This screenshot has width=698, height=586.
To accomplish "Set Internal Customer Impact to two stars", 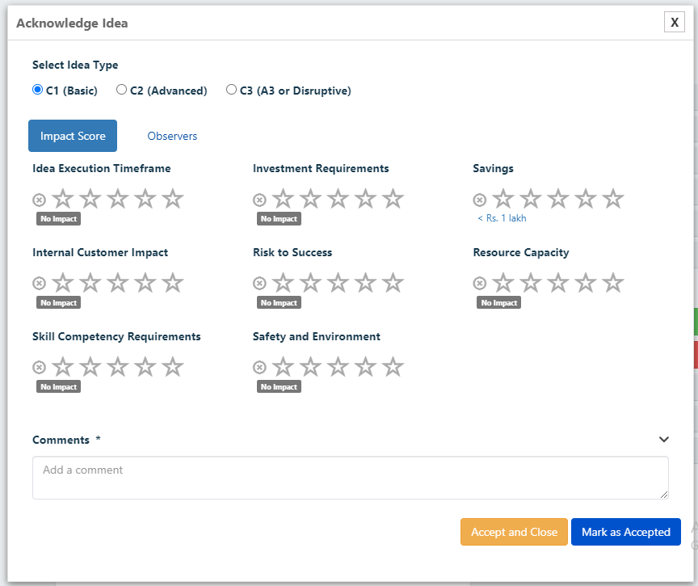I will (x=90, y=283).
